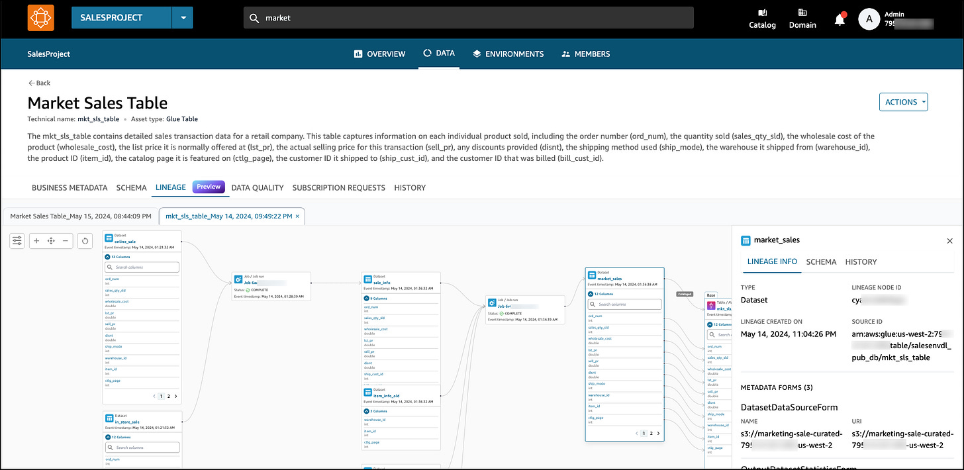
Task: Go to page 2 of online_sale columns
Action: (x=168, y=396)
